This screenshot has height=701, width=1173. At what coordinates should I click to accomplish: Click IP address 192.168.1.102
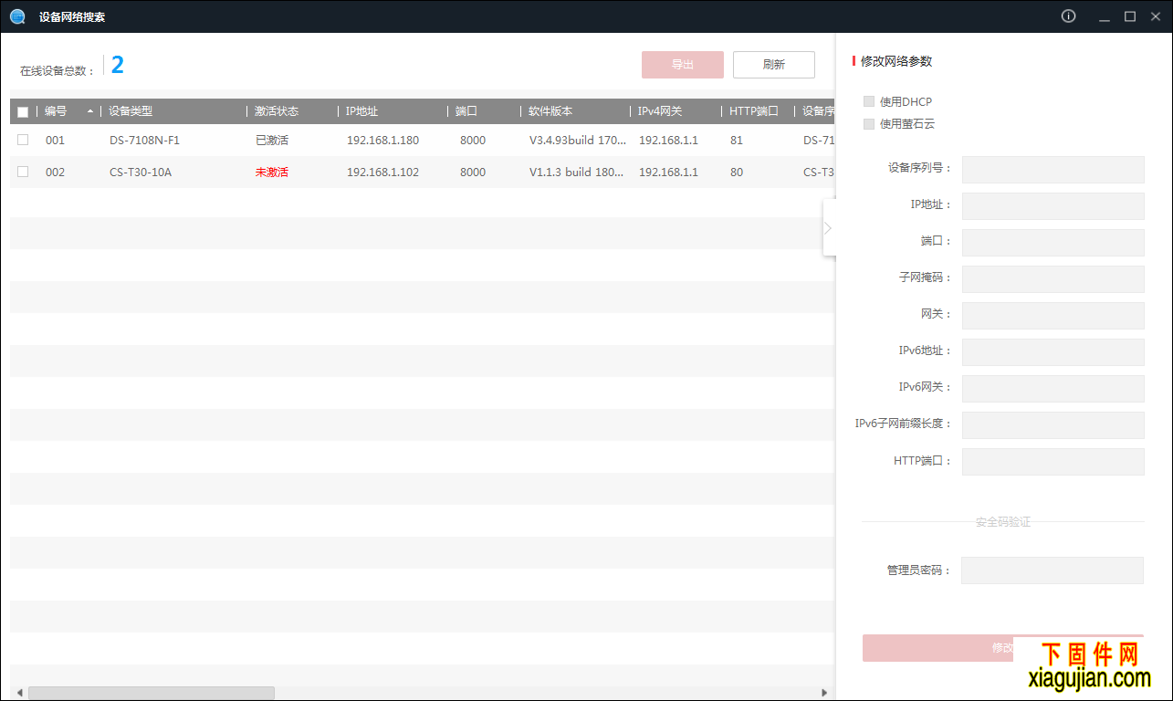pos(382,173)
